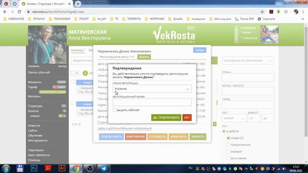Expand Цель и дополнительная информация section
The width and height of the screenshot is (308, 173).
click(x=125, y=128)
